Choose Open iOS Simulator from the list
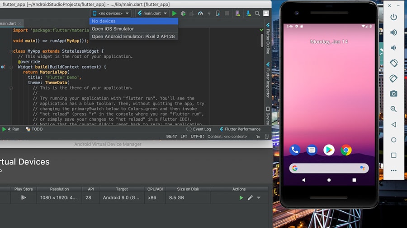Screen dimensions: 407x228 134,29
